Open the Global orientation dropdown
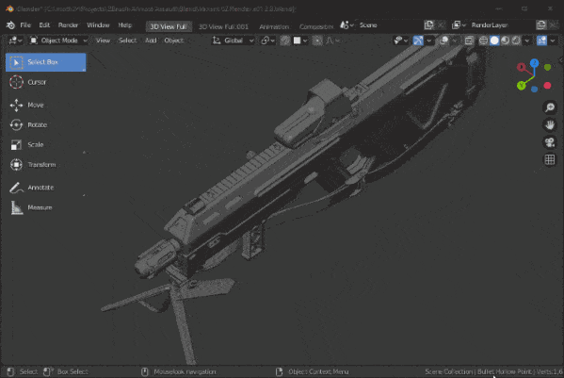The width and height of the screenshot is (564, 378). (x=234, y=41)
